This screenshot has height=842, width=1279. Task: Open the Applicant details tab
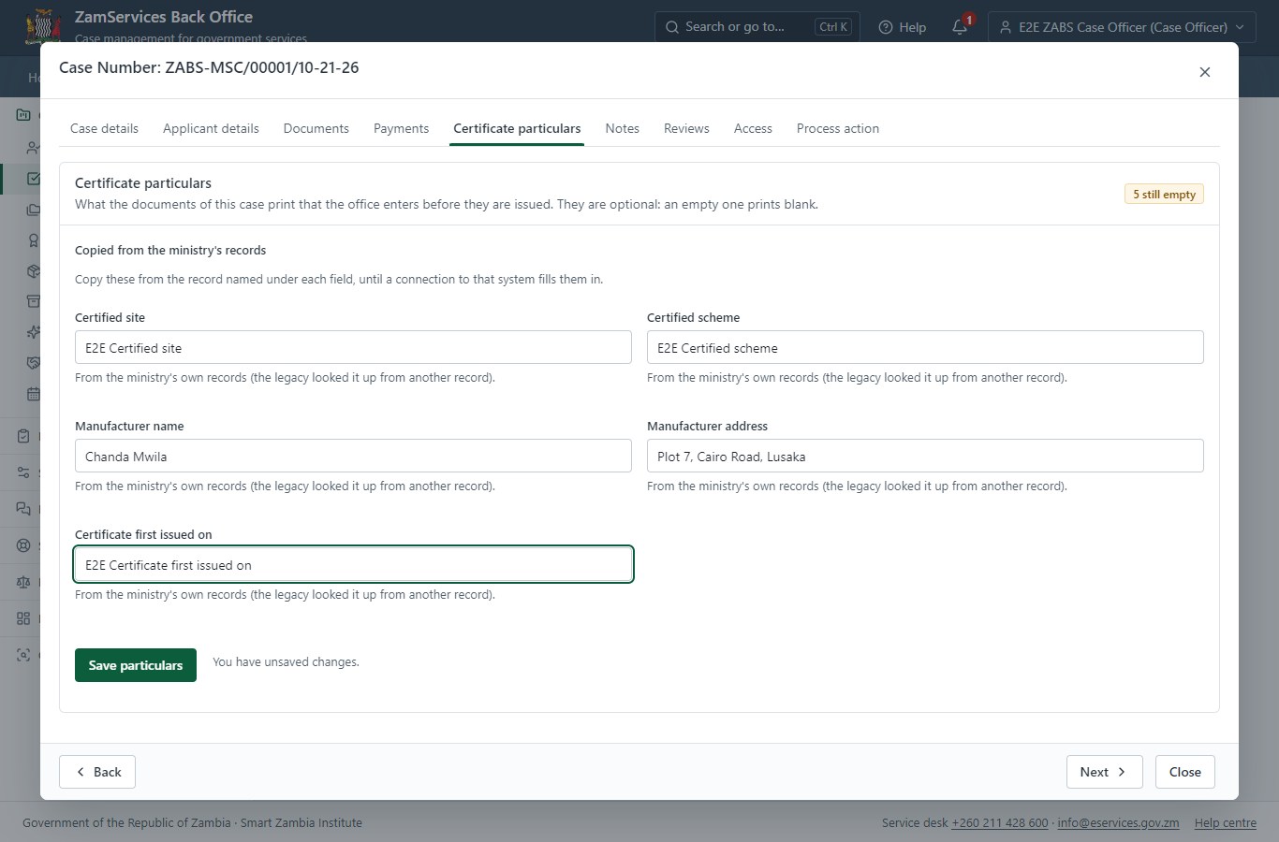tap(211, 128)
